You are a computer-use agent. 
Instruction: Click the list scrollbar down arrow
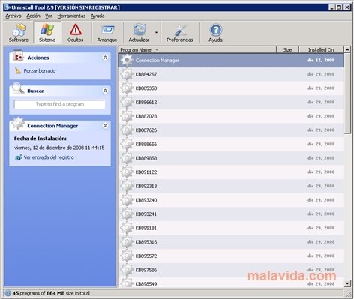tap(347, 283)
